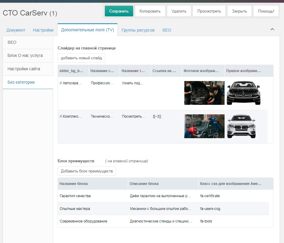This screenshot has width=284, height=243.
Task: Click the mechanics with black car thumbnail
Action: (x=204, y=93)
